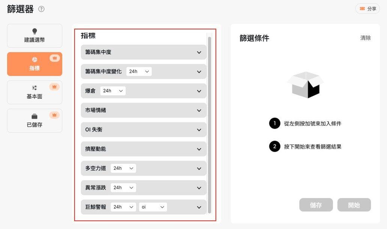Expand the 擠壓動能 chevron
Image resolution: width=387 pixels, height=229 pixels.
click(x=199, y=149)
